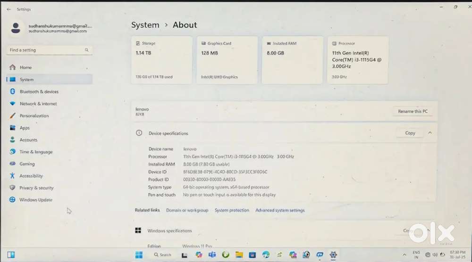Select Accessibility in the sidebar
The width and height of the screenshot is (472, 262).
pos(31,176)
